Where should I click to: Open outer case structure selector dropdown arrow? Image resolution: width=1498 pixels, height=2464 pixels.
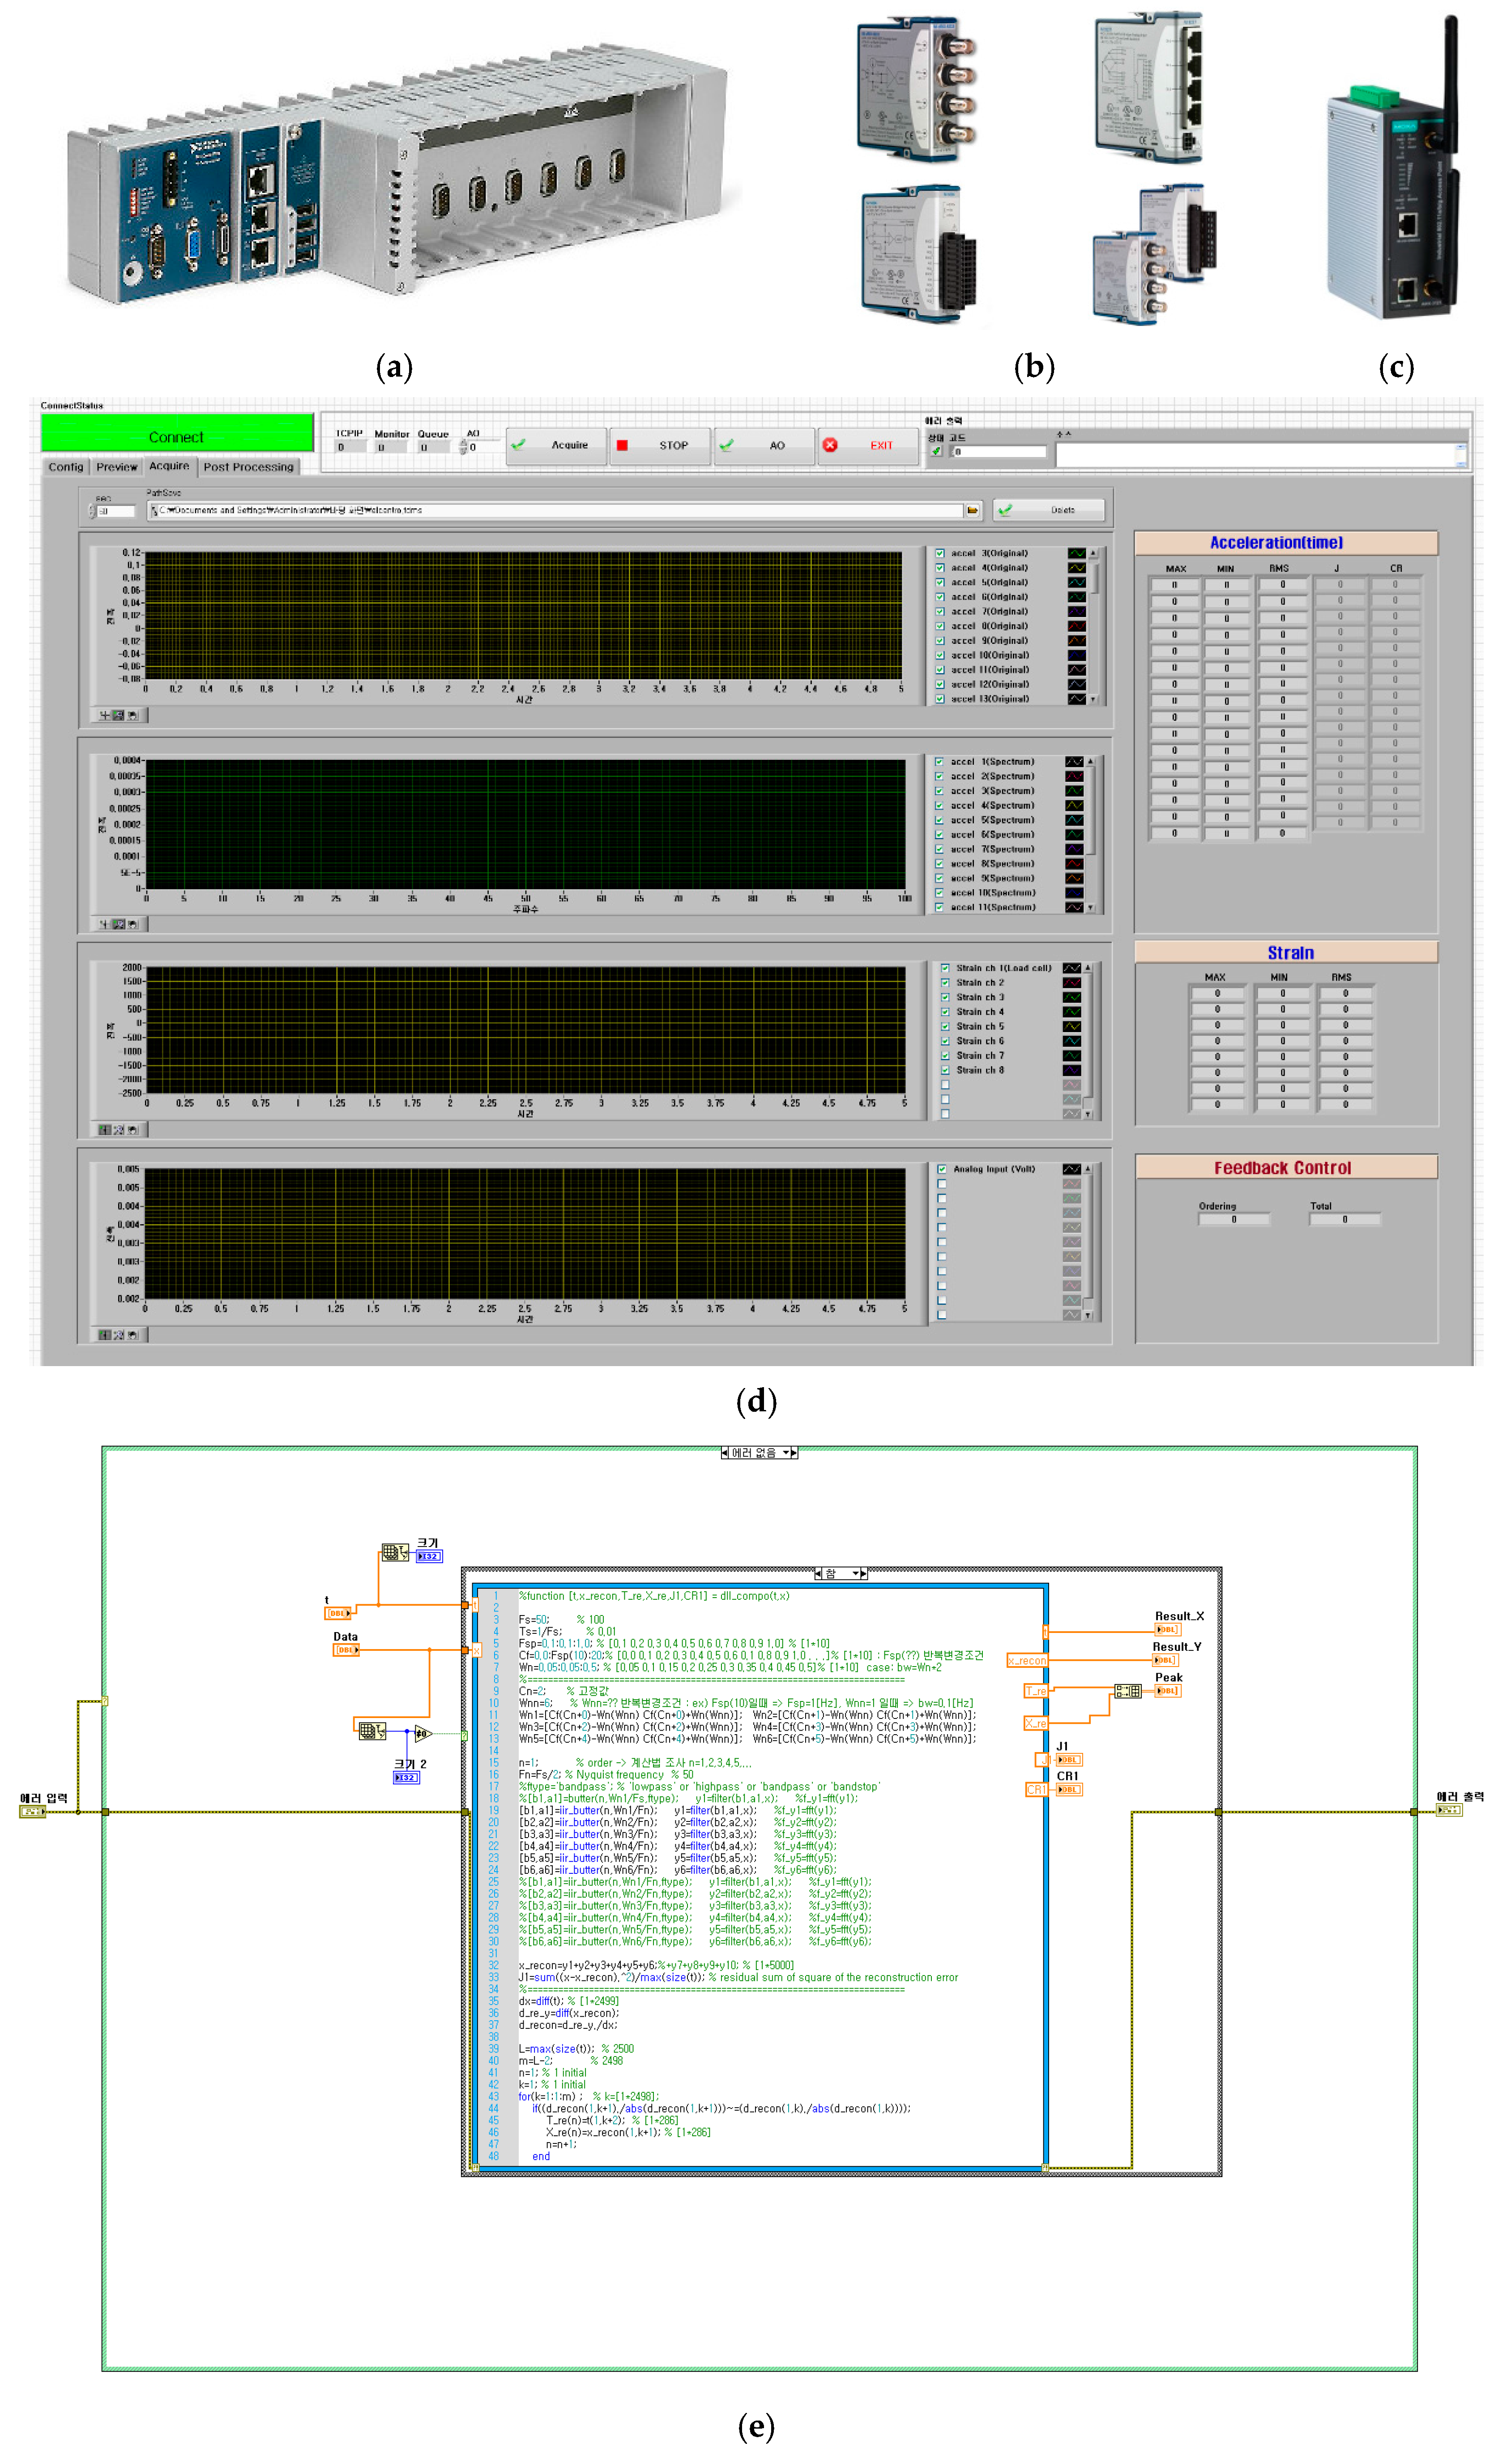(786, 1453)
